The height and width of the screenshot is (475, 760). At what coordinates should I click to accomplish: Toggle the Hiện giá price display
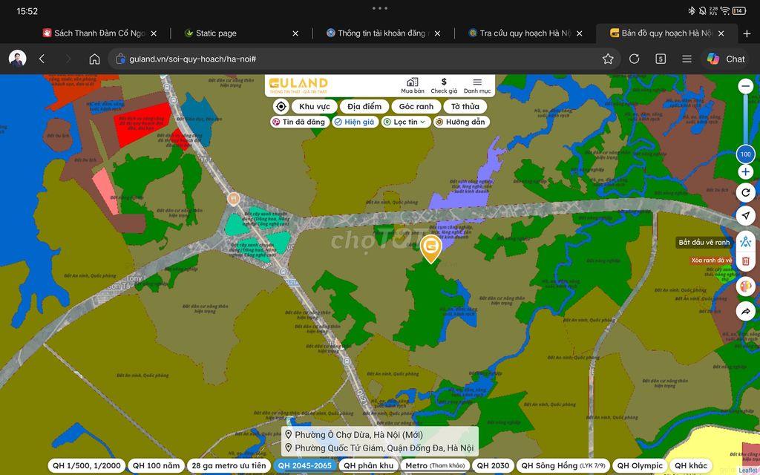tap(356, 122)
